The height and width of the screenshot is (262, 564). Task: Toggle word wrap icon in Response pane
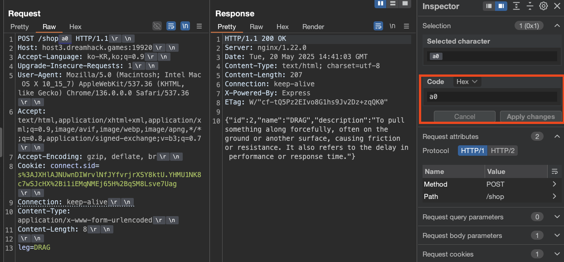click(x=378, y=26)
